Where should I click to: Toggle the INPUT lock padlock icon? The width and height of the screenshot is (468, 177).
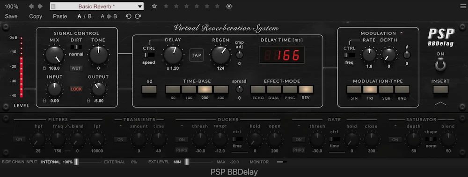coord(44,101)
